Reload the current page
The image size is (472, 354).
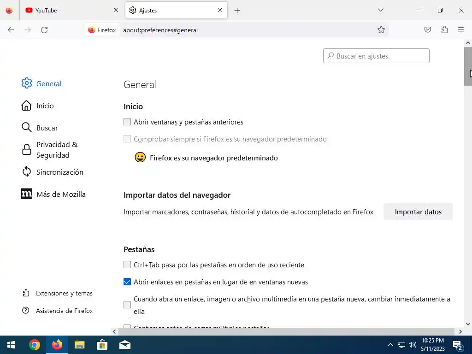tap(44, 30)
